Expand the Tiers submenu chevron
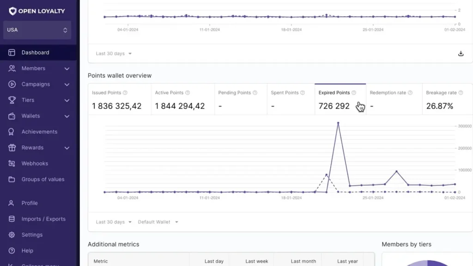 (x=67, y=100)
